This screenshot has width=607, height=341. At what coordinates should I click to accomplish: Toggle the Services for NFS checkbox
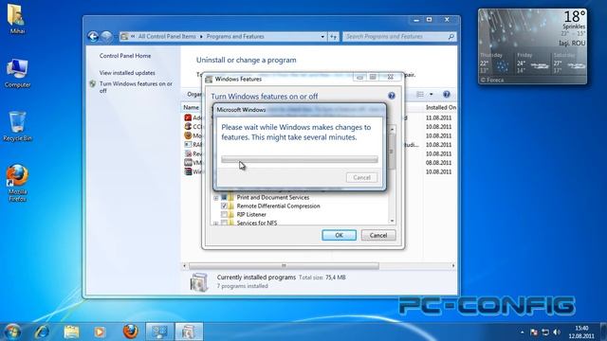pos(224,224)
